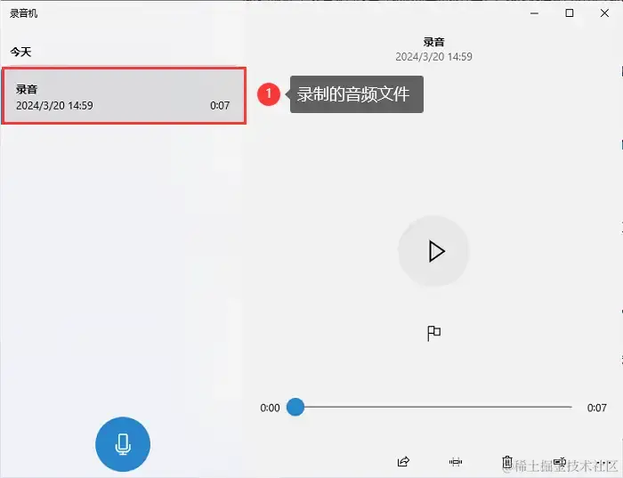Viewport: 623px width, 478px height.
Task: Minimize the 录音机 window
Action: tap(534, 13)
